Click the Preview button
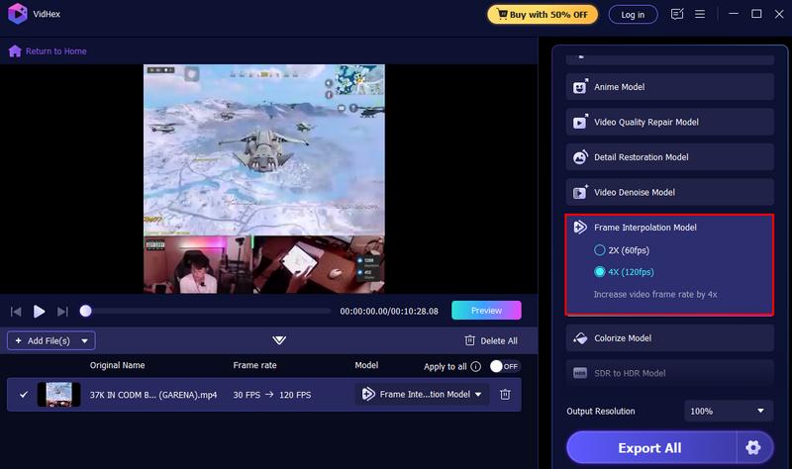Screen dimensions: 792x469 click(486, 310)
